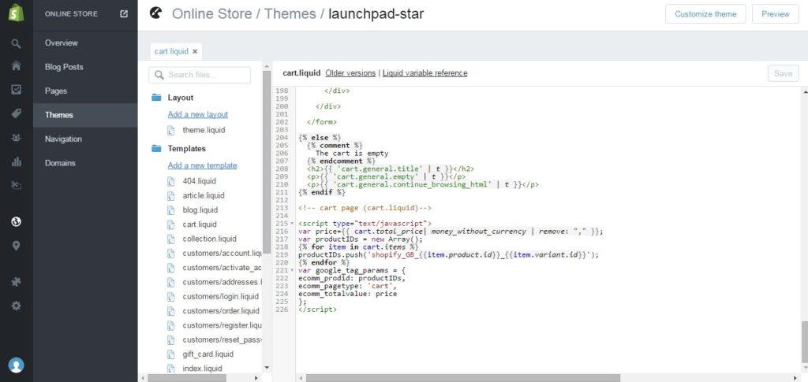The height and width of the screenshot is (382, 808).
Task: Click the ONLINE STORE header label
Action: tap(71, 14)
